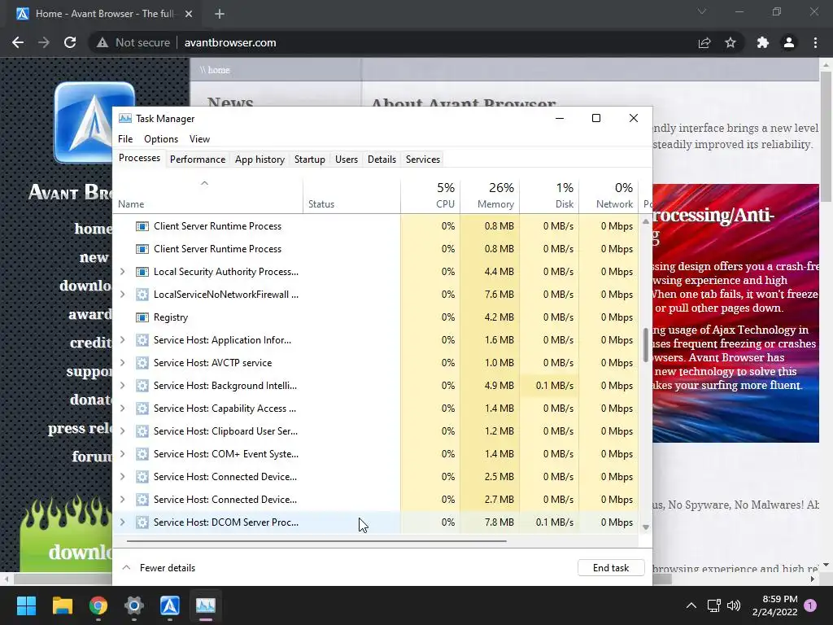
Task: Click the Task Manager title bar icon
Action: pos(124,118)
